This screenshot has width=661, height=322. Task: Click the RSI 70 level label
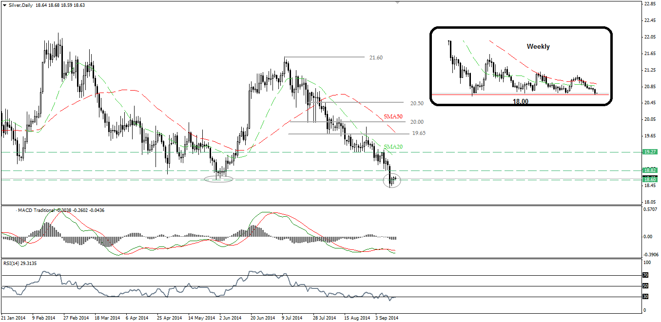pyautogui.click(x=646, y=275)
